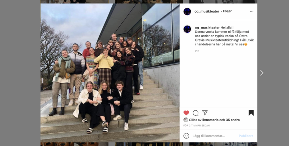Open comments with the speech bubble icon
289x146 pixels.
pyautogui.click(x=195, y=113)
